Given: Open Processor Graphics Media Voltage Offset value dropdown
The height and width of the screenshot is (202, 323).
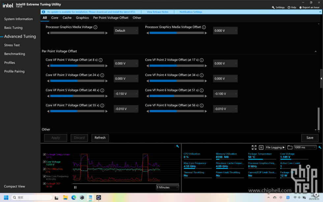Looking at the screenshot, I should coord(225,31).
